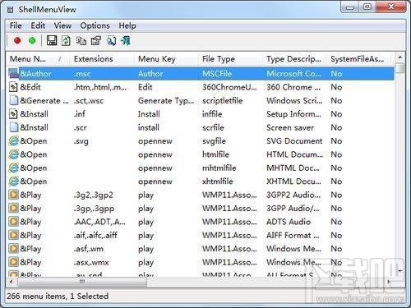Viewport: 411px width, 308px height.
Task: Select the &Edit menu name cell
Action: pyautogui.click(x=30, y=87)
